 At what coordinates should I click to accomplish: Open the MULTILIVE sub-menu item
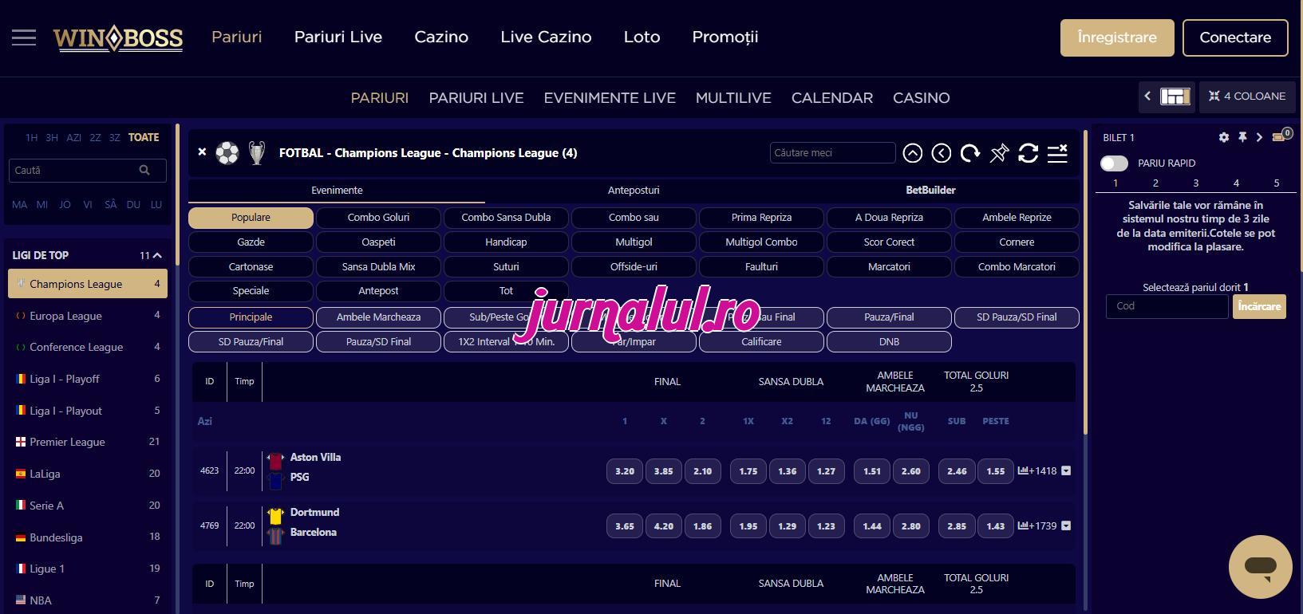(733, 98)
